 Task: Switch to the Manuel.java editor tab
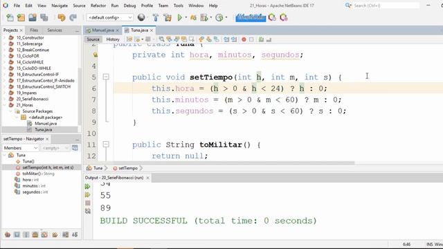coord(103,30)
